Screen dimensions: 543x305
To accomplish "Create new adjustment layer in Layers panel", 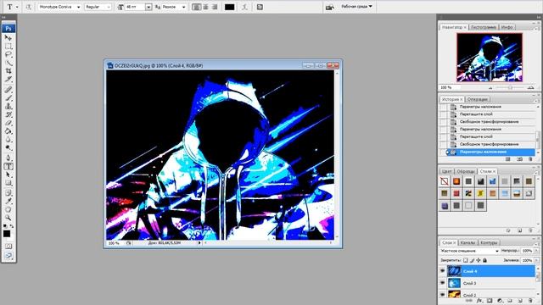I will [500, 301].
